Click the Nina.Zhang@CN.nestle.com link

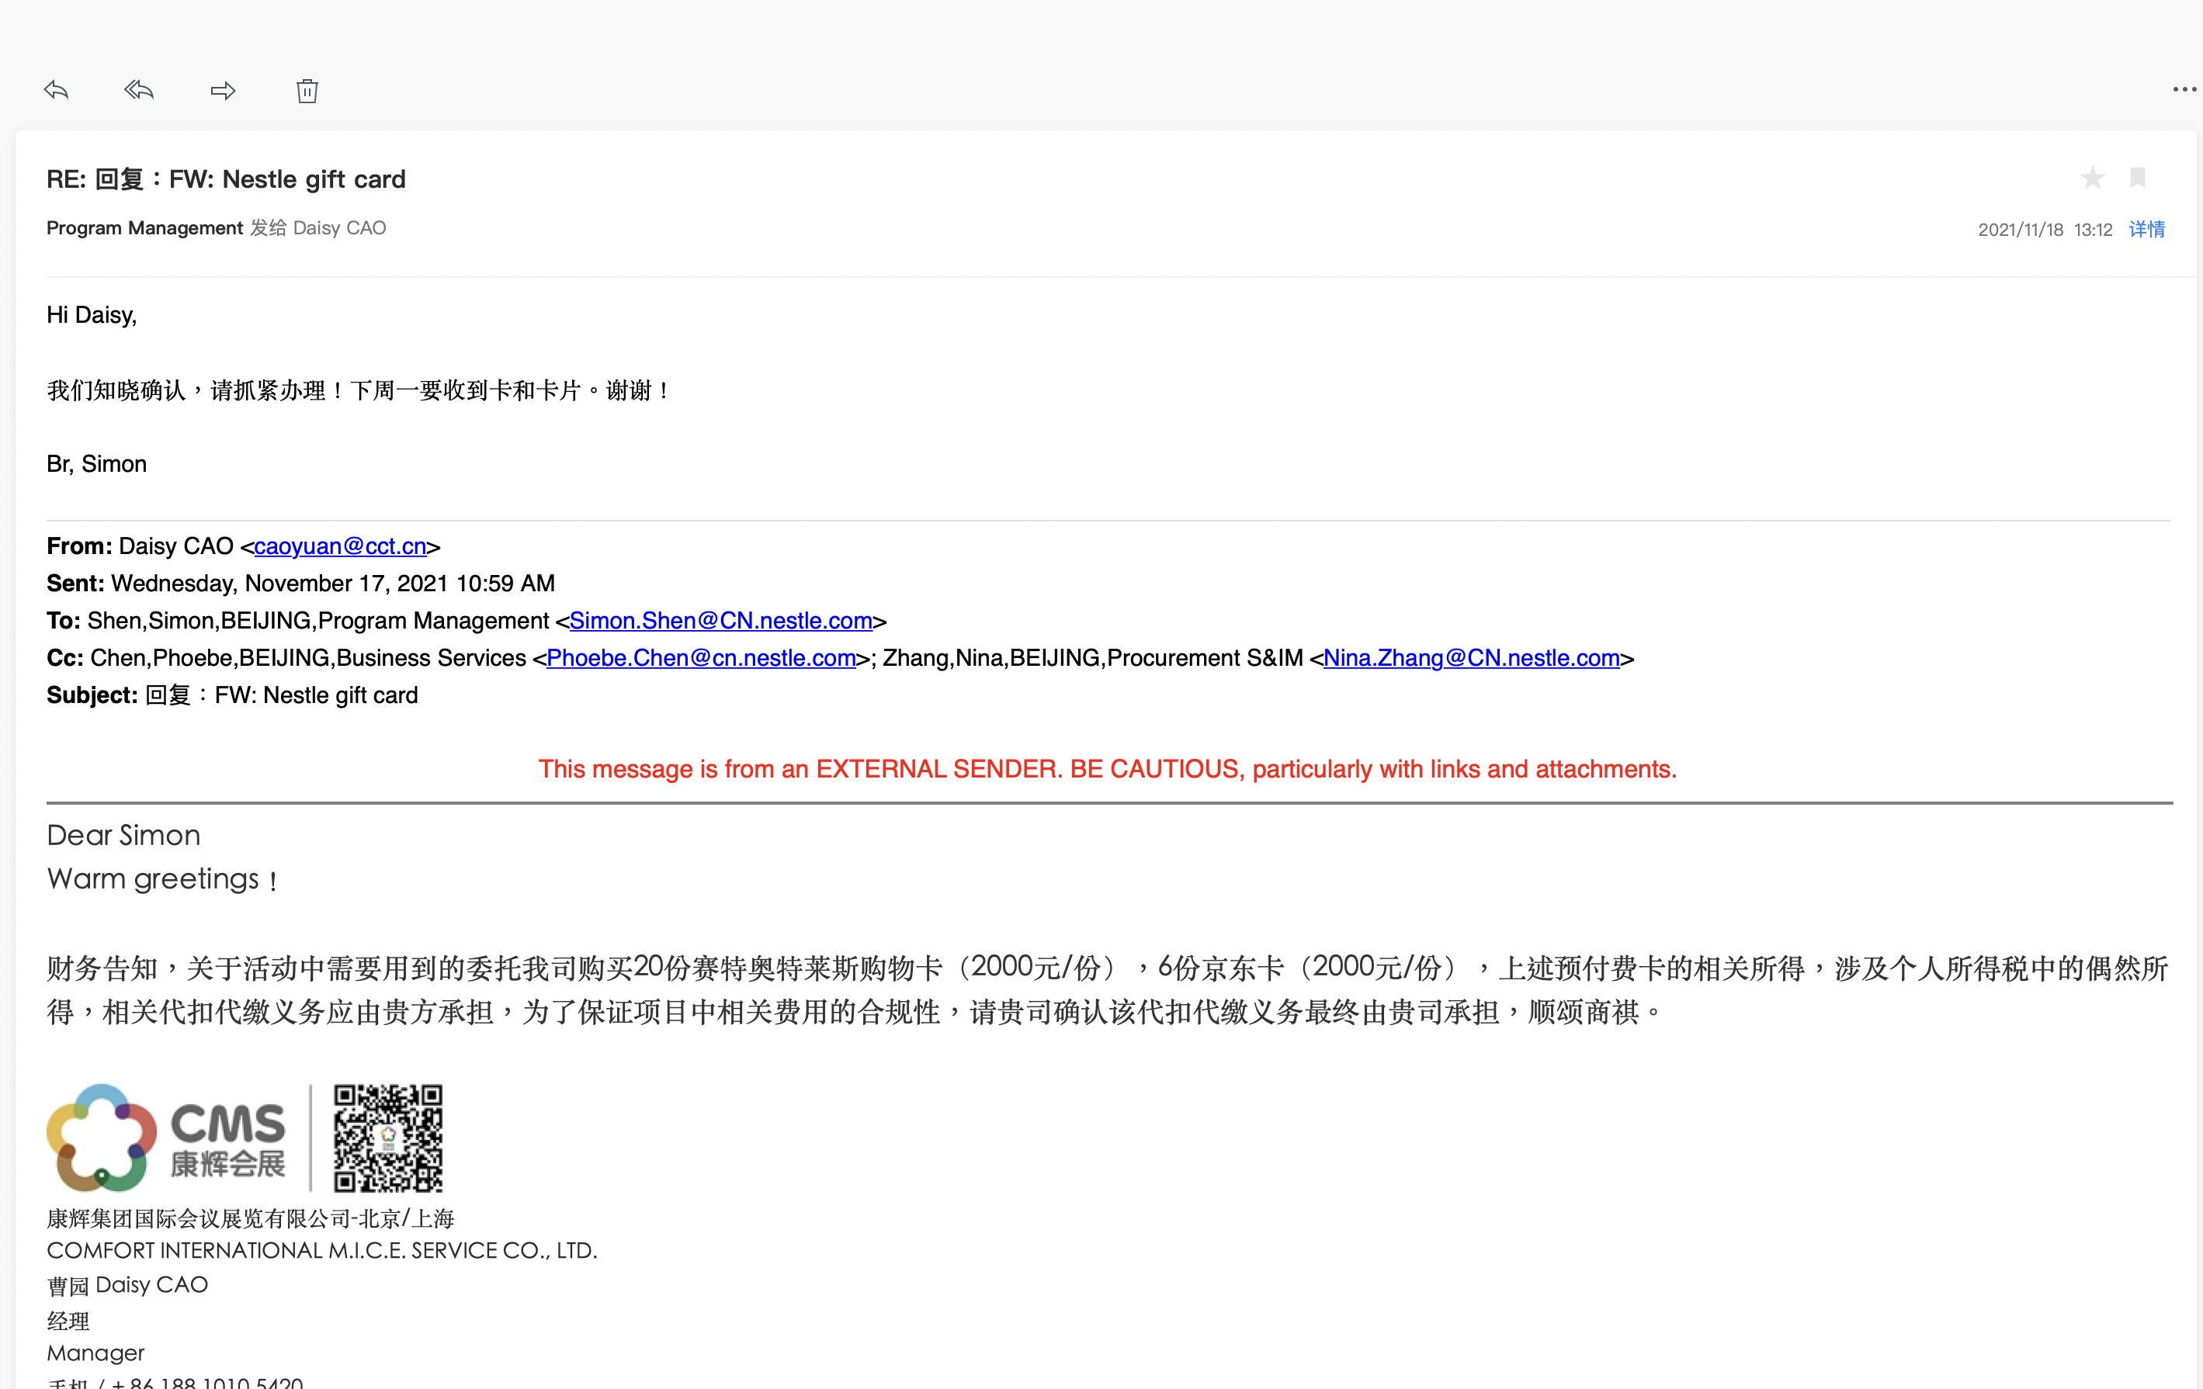tap(1471, 658)
